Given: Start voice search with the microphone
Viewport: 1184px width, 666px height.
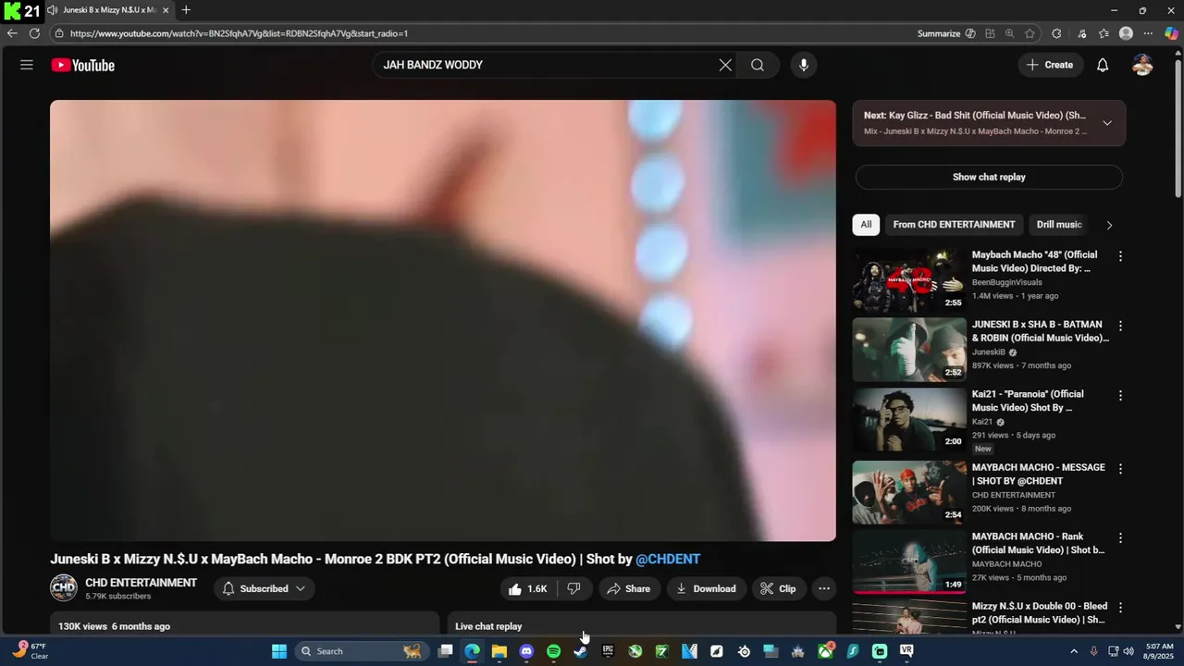Looking at the screenshot, I should click(803, 65).
